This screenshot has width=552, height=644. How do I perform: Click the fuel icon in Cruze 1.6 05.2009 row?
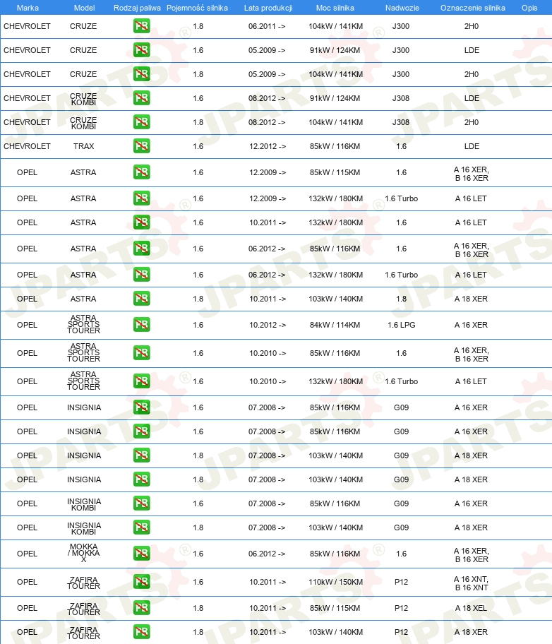142,49
